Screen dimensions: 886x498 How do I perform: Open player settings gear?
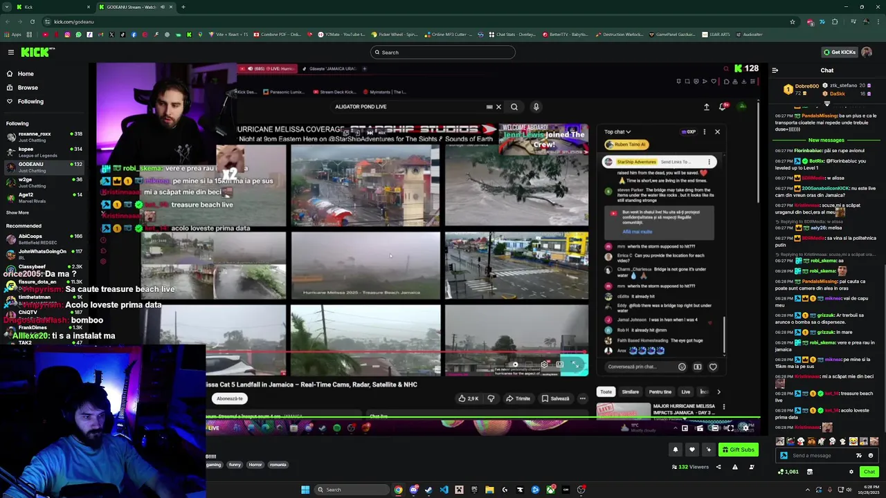click(744, 428)
